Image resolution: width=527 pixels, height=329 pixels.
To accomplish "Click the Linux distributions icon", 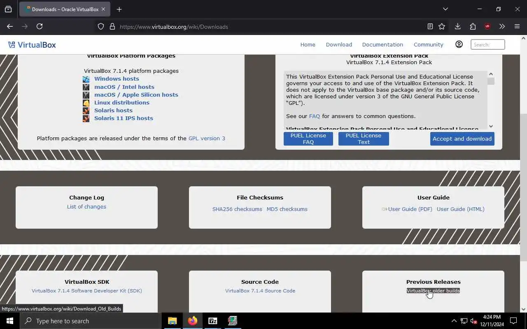I will coord(86,103).
